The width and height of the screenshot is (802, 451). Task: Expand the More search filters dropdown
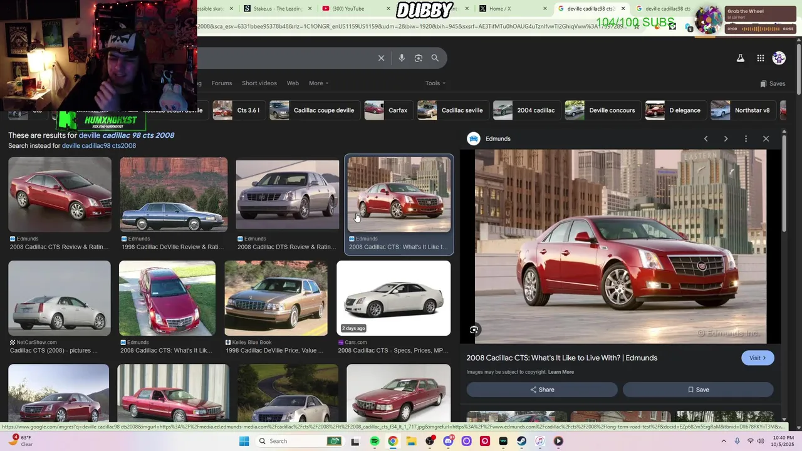pyautogui.click(x=318, y=83)
